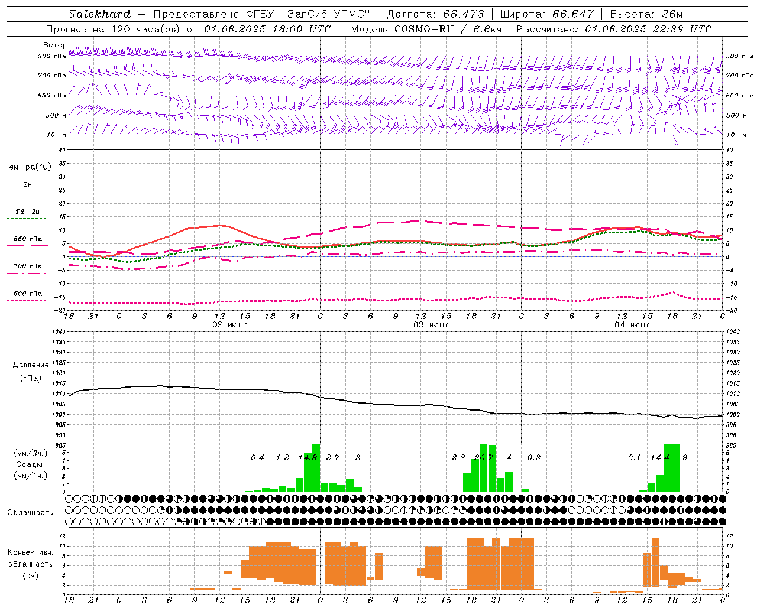Click "Рассчитано: 01.06.2025 22:39 UTC" text
Viewport: 757px width, 605px height.
(614, 29)
